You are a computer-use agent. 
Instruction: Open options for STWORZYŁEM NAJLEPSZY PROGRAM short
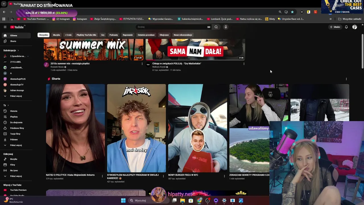coord(163,176)
